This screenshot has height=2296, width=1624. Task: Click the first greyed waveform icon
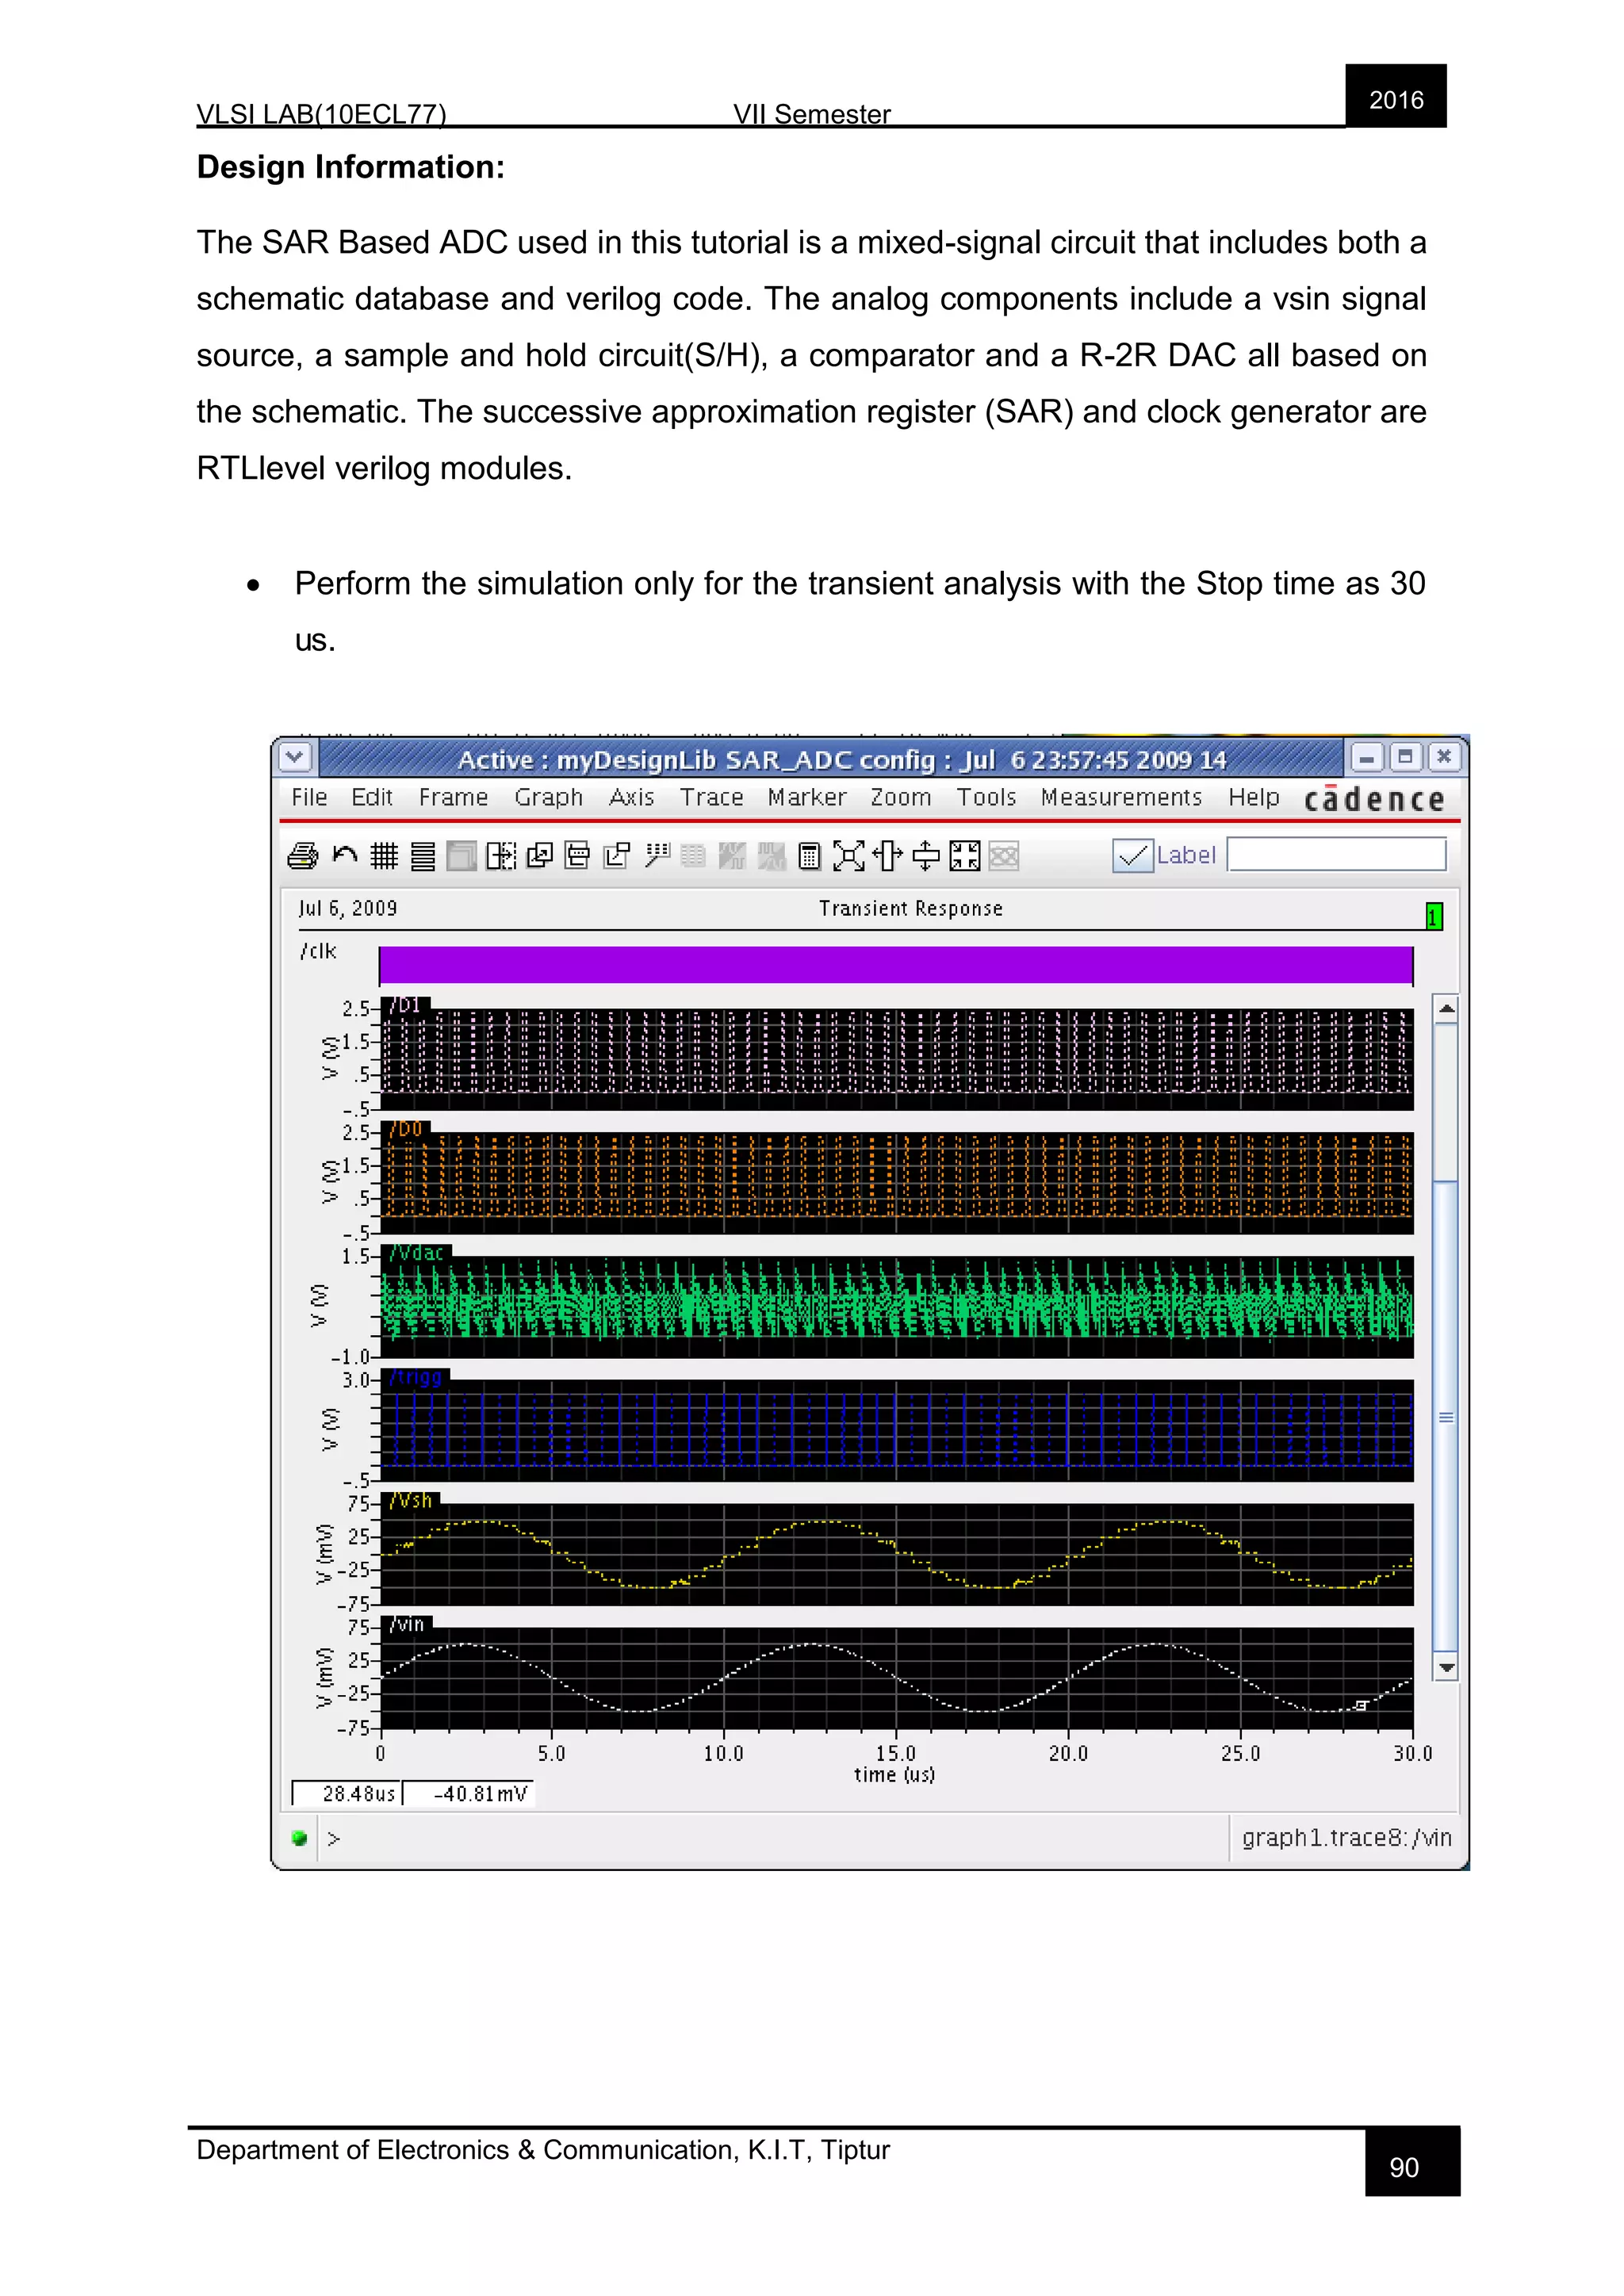point(732,856)
